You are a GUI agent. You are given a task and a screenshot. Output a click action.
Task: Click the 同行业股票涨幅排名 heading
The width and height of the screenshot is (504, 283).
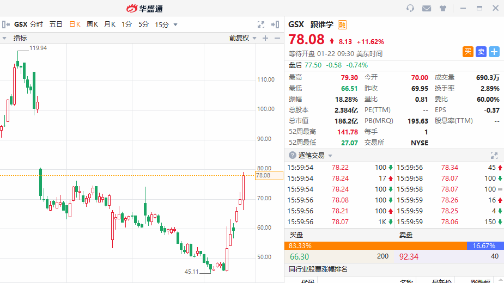[x=318, y=269]
